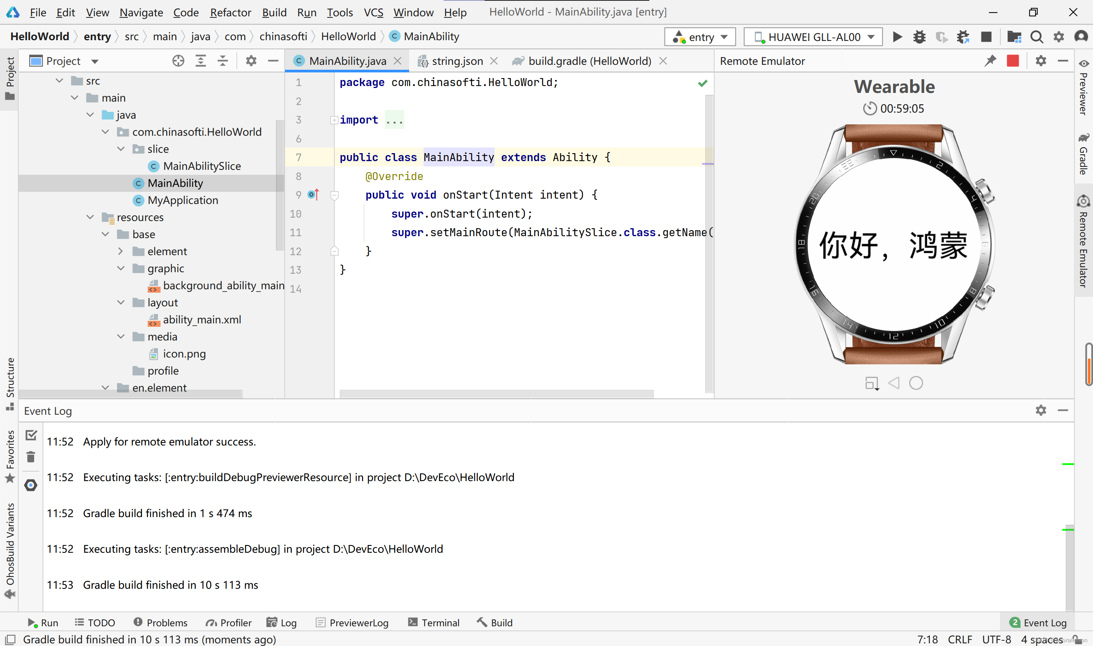Open the entry run configuration dropdown
Viewport: 1093px width, 646px height.
point(700,37)
